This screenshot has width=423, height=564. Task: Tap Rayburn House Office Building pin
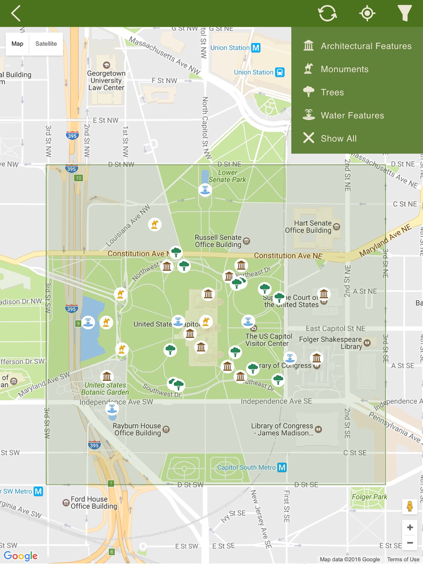[x=166, y=430]
